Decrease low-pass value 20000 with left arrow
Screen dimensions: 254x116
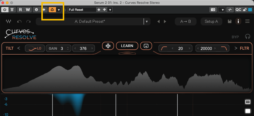198,49
